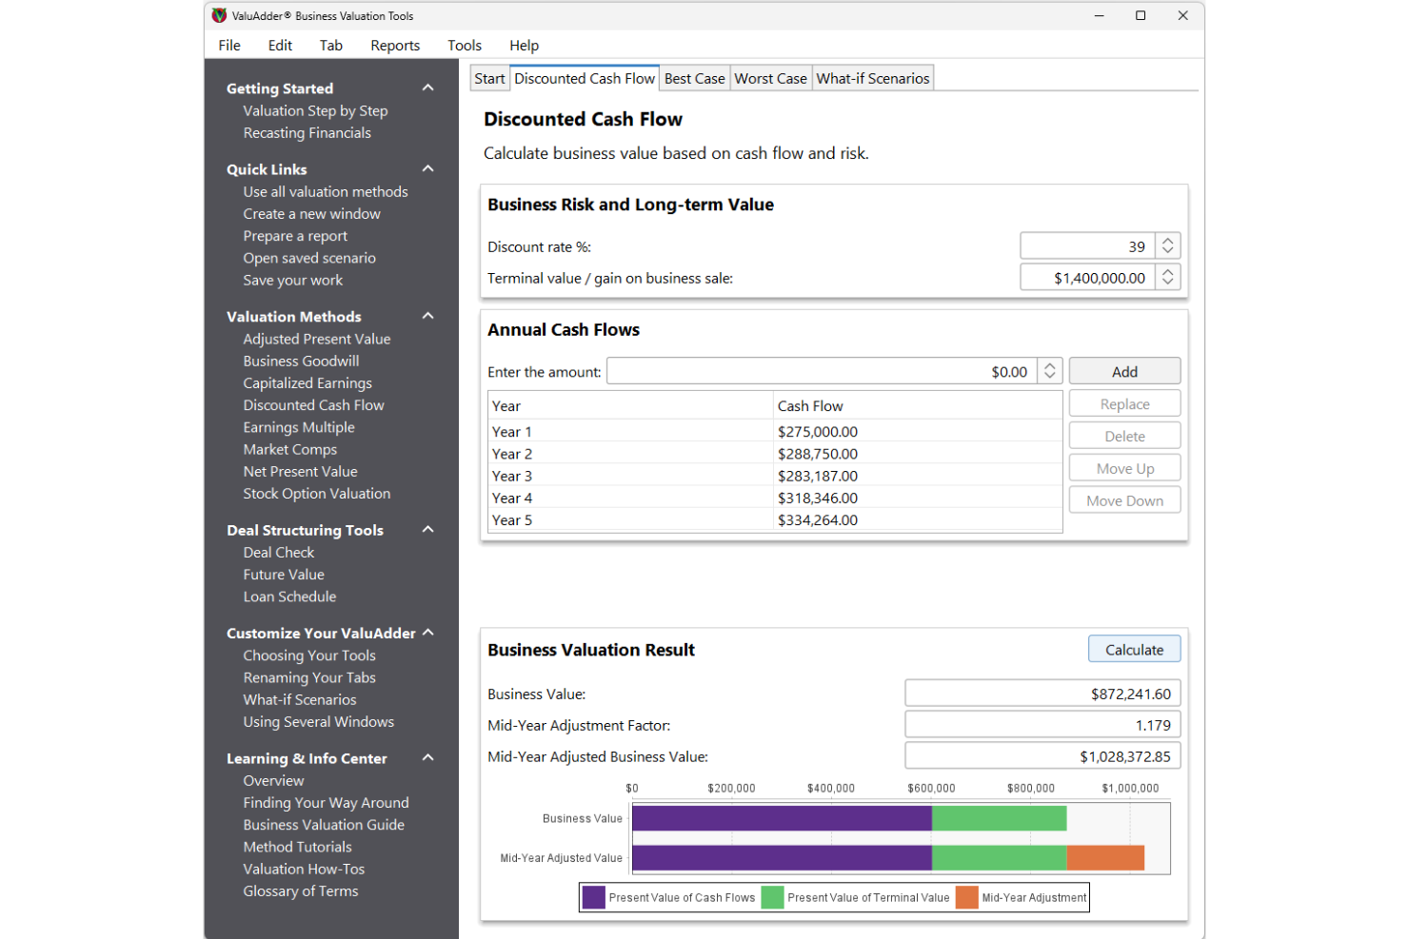Click the Enter the amount input field
Screen dimensions: 1409x939
819,371
